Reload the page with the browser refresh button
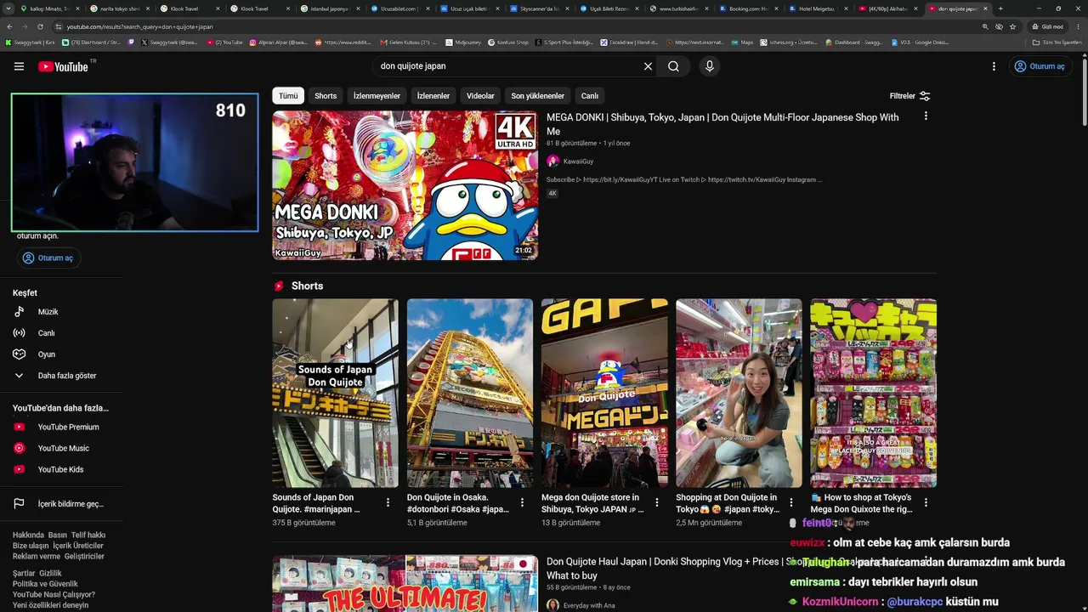This screenshot has width=1088, height=612. coord(41,26)
